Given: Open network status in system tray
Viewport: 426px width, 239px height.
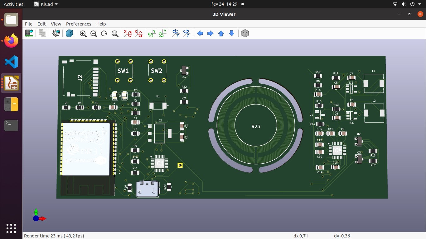Looking at the screenshot, I should [x=395, y=4].
